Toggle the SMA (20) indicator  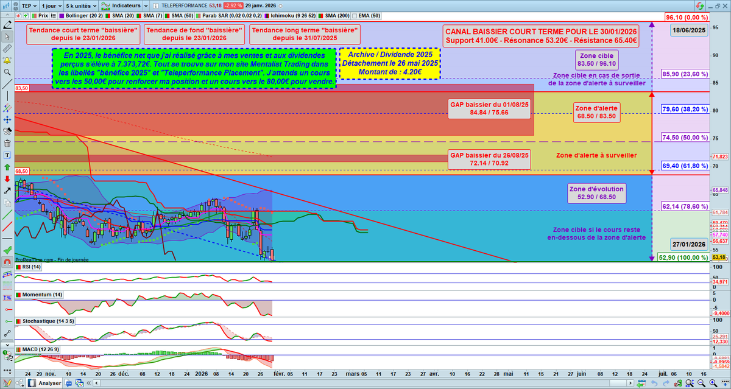coord(119,15)
